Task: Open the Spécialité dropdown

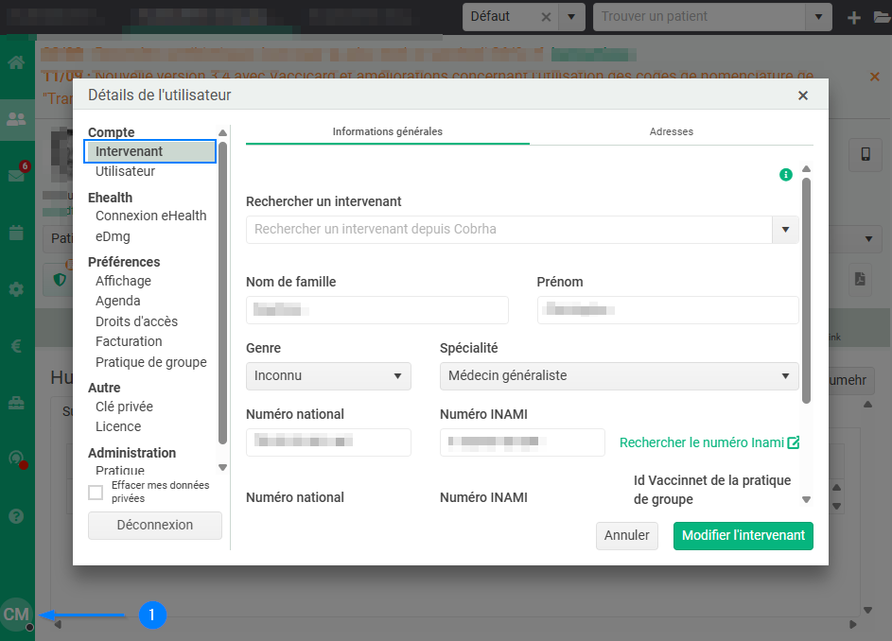Action: pyautogui.click(x=619, y=375)
